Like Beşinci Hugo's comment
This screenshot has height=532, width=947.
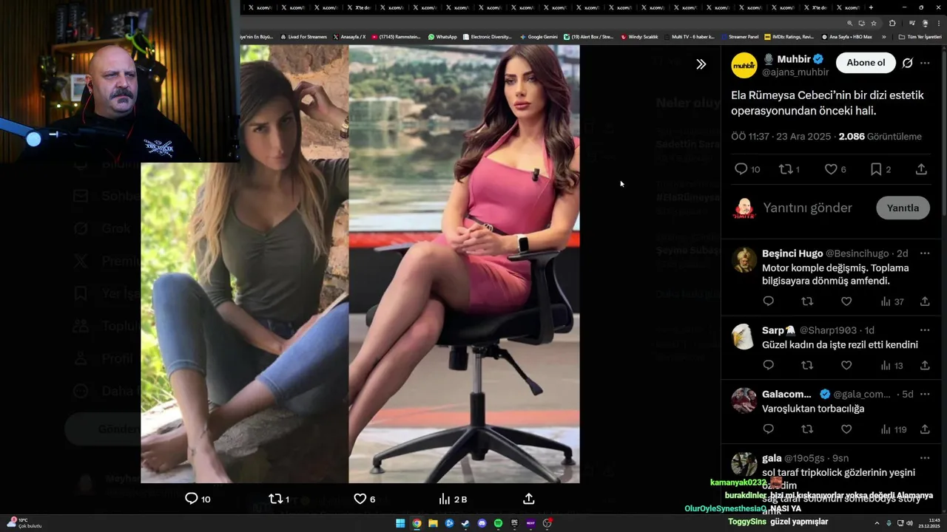point(846,301)
